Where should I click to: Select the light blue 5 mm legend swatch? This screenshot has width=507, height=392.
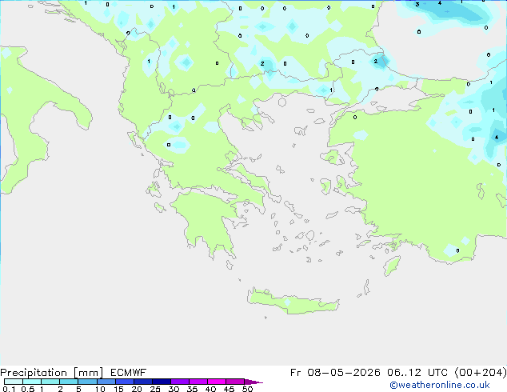(x=87, y=382)
